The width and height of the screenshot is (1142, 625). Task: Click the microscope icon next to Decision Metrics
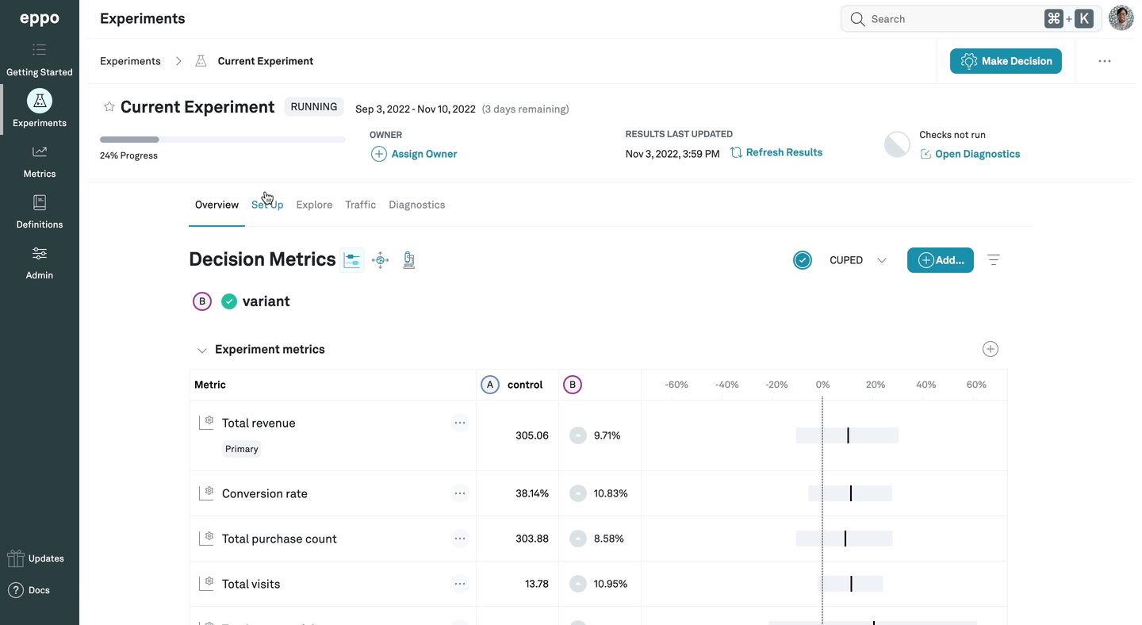pos(408,259)
